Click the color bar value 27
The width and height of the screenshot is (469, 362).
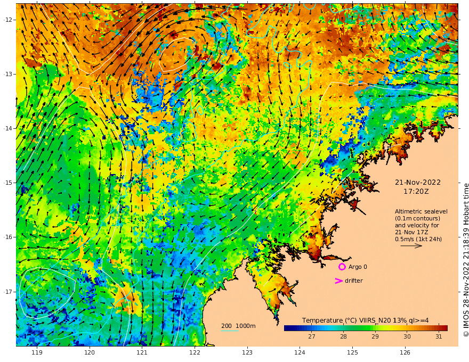pos(312,336)
